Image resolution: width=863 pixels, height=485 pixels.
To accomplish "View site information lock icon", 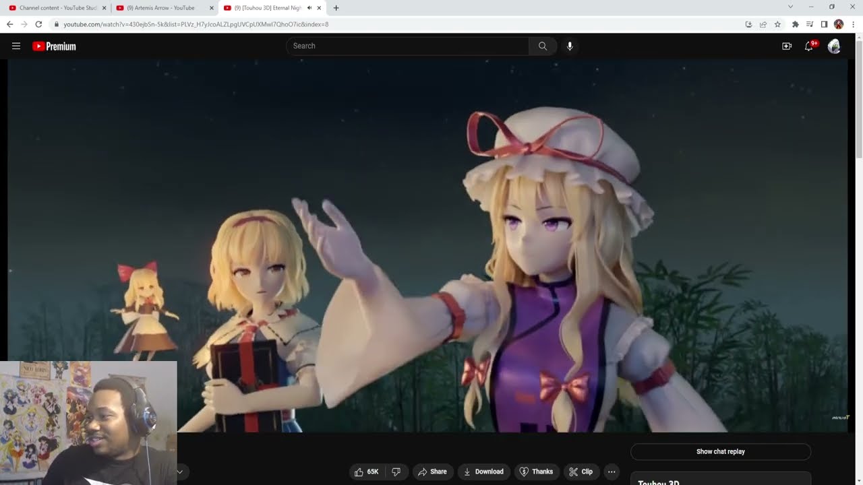I will (57, 24).
